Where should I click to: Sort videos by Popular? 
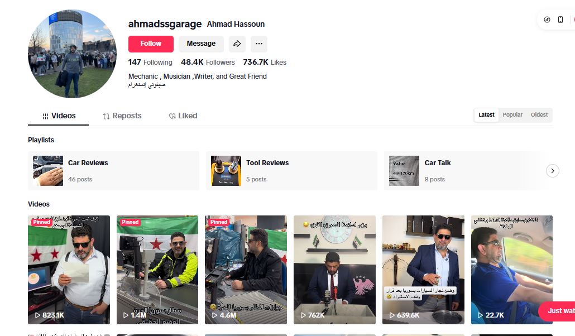coord(512,115)
